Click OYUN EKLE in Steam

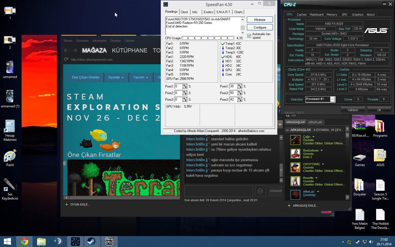click(78, 204)
